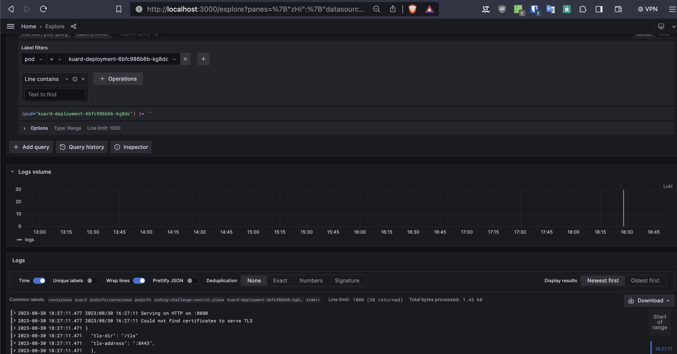Open the Brave Shields lion icon
This screenshot has width=677, height=354.
coord(412,9)
